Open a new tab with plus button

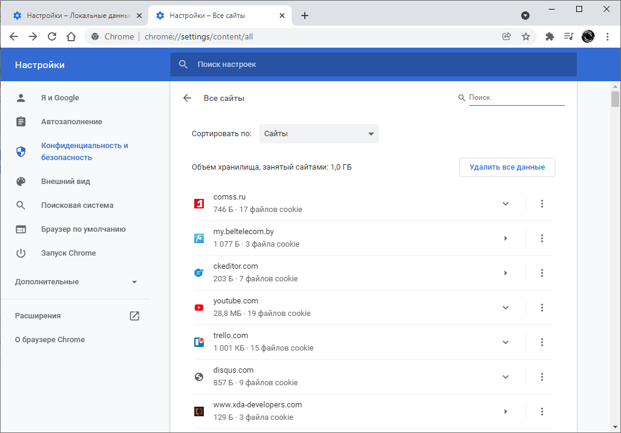(305, 16)
